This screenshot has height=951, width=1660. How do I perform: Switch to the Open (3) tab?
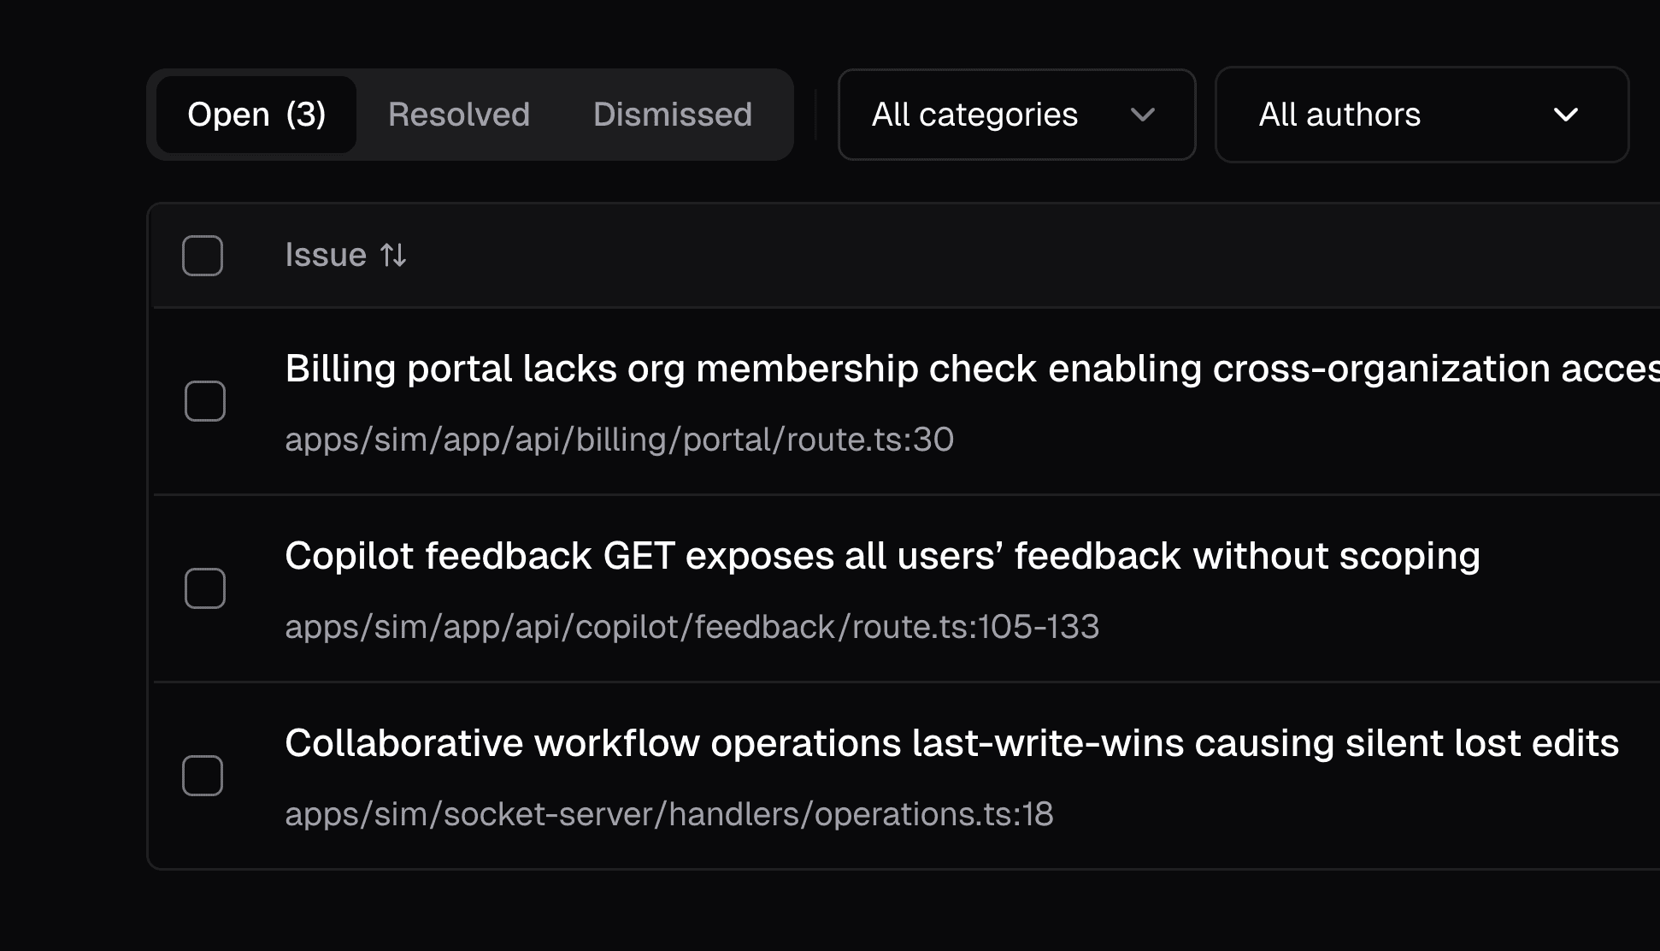pyautogui.click(x=256, y=115)
